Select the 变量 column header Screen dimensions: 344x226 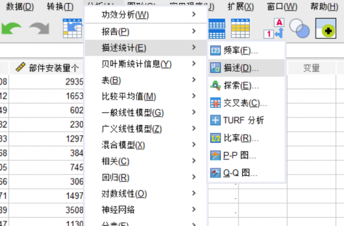pyautogui.click(x=311, y=68)
